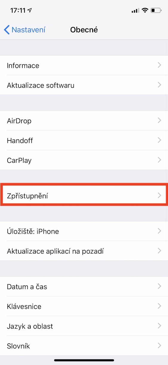Tap the home indicator bar
168x365 pixels.
coord(84,360)
